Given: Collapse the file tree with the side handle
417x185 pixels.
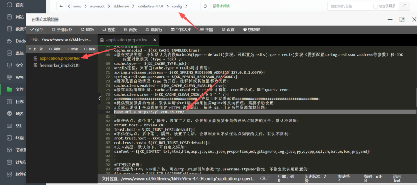Looking at the screenshot, I should (99, 98).
